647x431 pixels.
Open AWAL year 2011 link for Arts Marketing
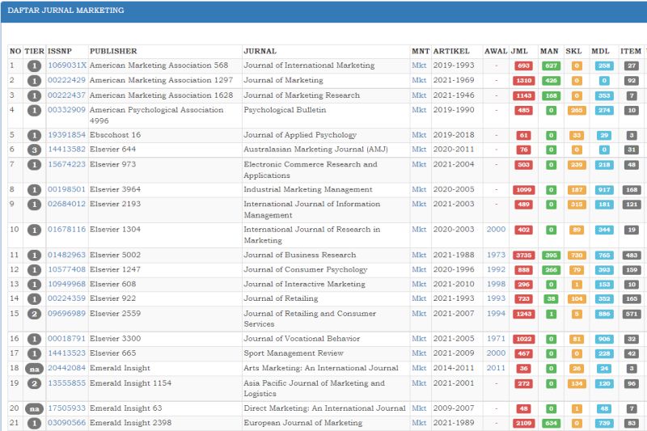[x=496, y=368]
